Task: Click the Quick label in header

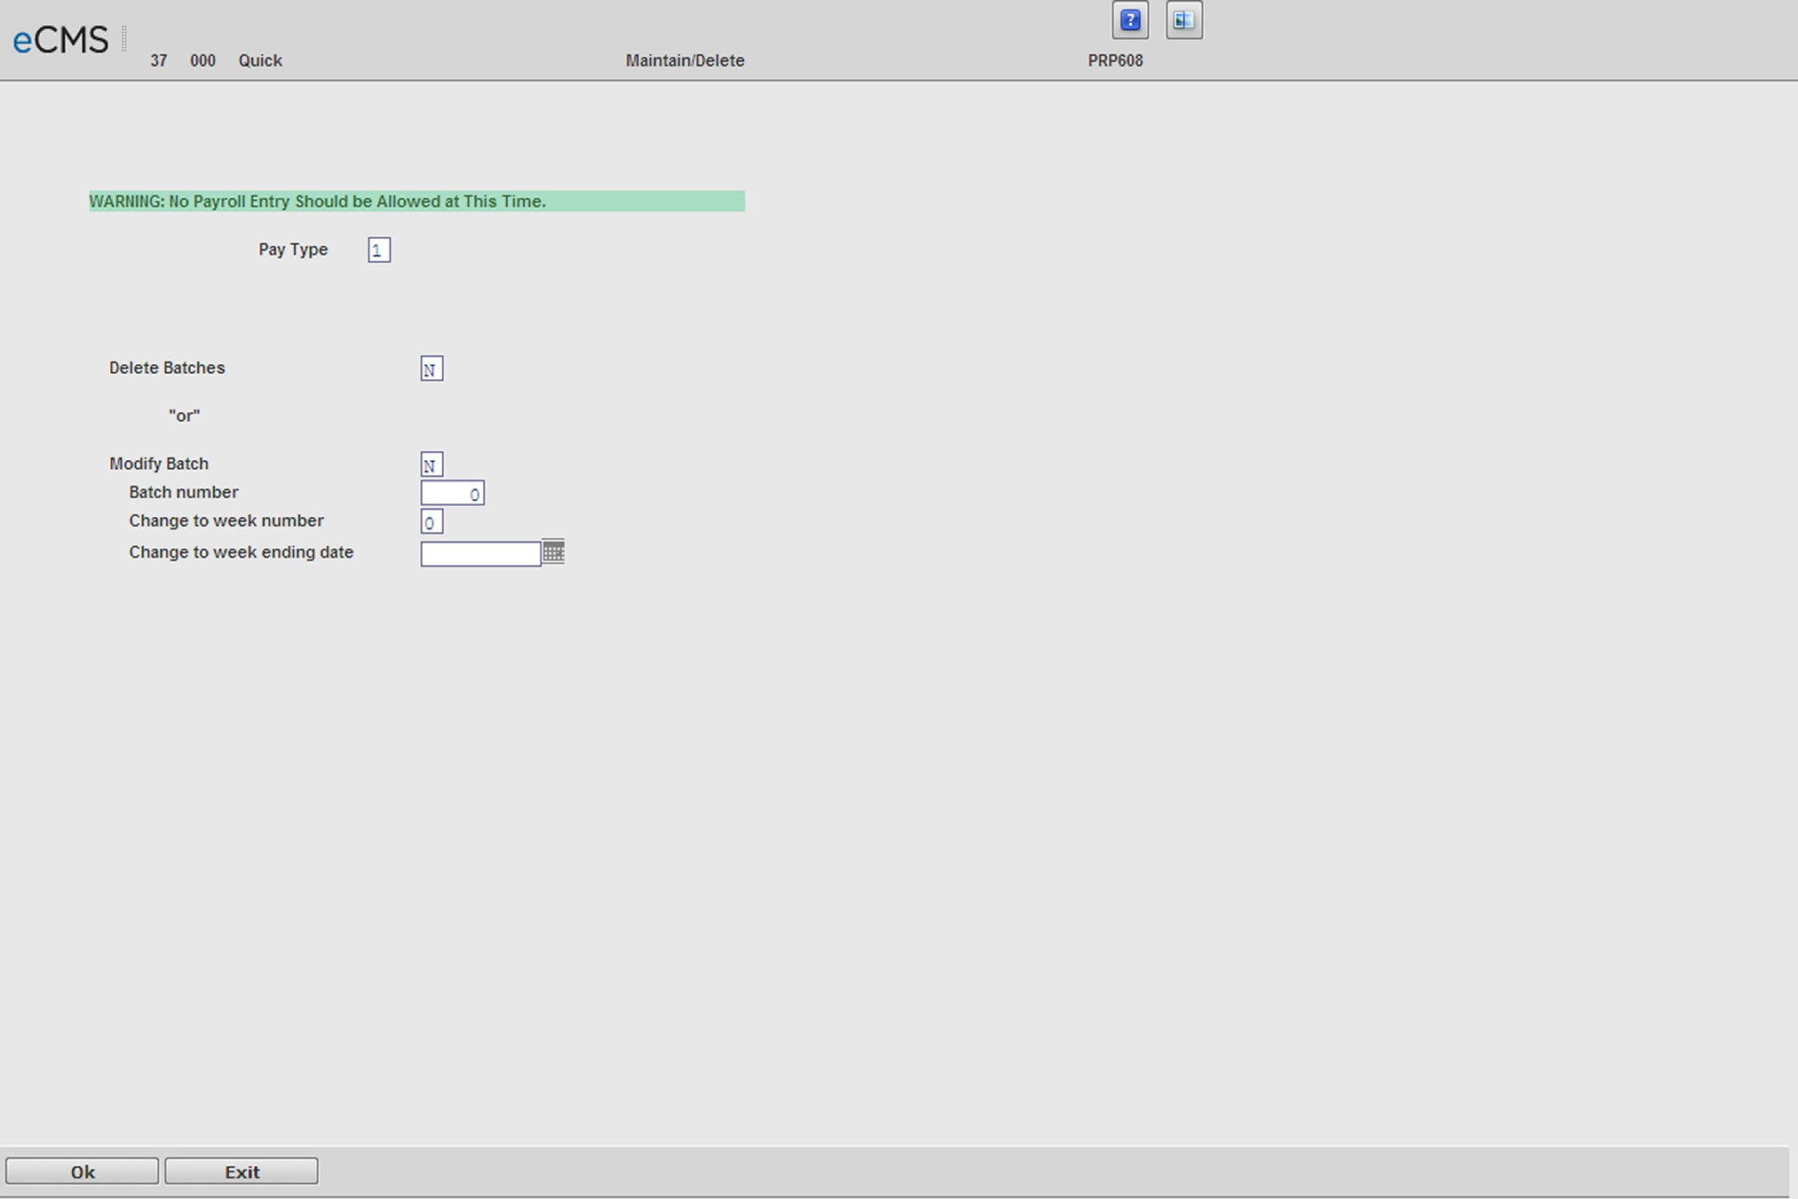Action: point(260,60)
